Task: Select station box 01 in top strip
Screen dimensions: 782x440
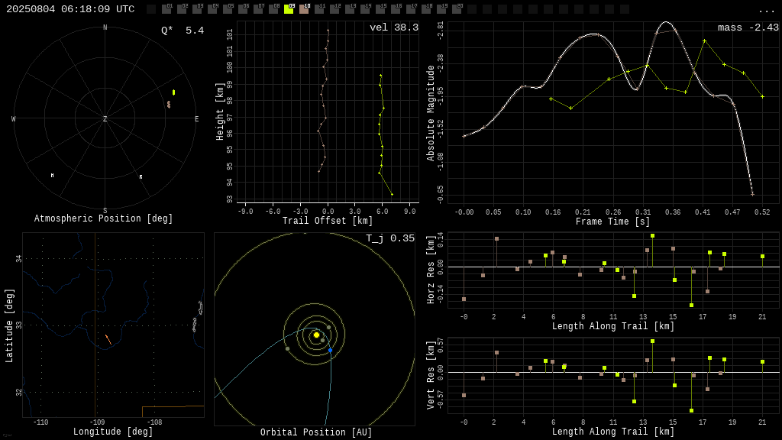Action: click(x=166, y=9)
